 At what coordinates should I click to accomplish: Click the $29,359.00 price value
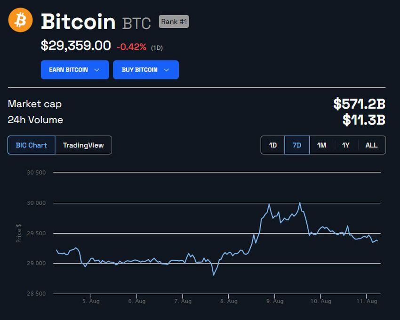point(76,46)
